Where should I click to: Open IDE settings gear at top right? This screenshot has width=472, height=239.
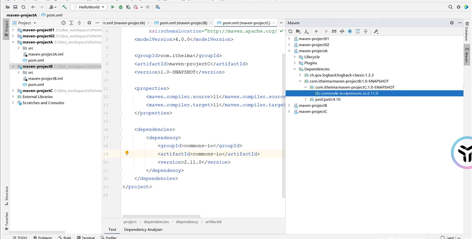pyautogui.click(x=459, y=7)
